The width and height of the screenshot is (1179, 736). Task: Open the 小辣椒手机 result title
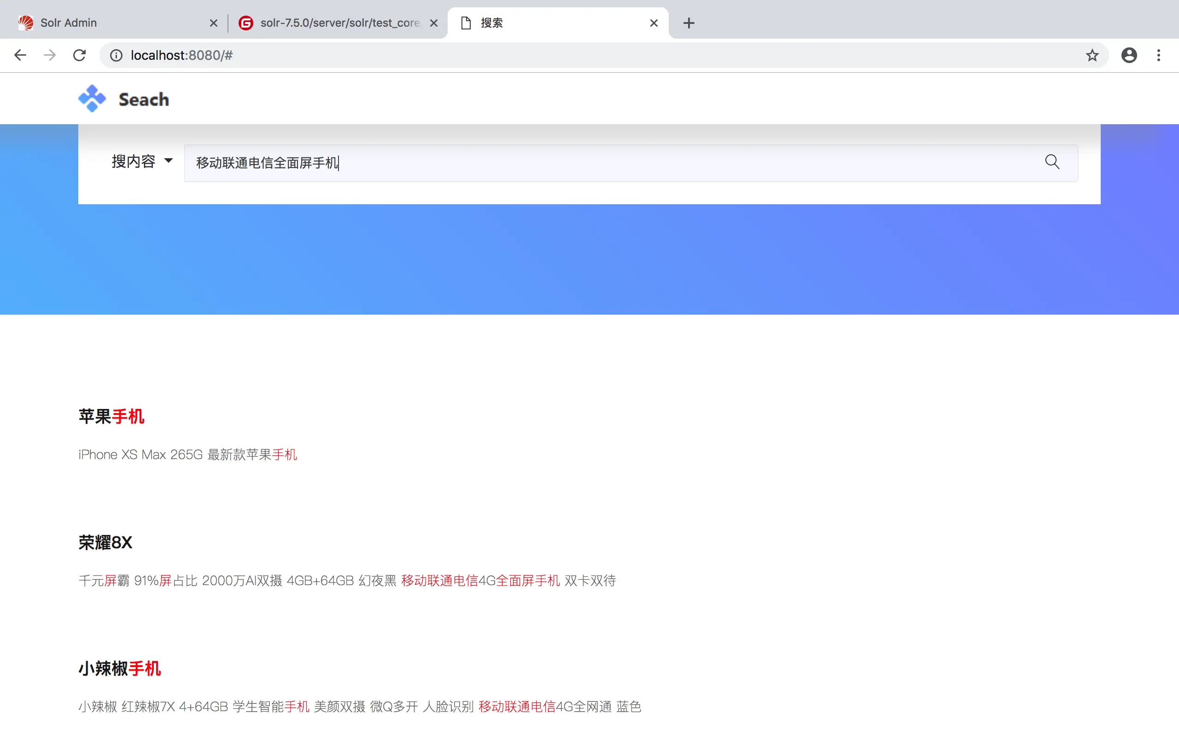click(119, 668)
